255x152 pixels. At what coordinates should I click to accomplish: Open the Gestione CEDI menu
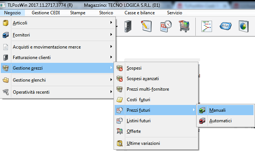click(46, 13)
